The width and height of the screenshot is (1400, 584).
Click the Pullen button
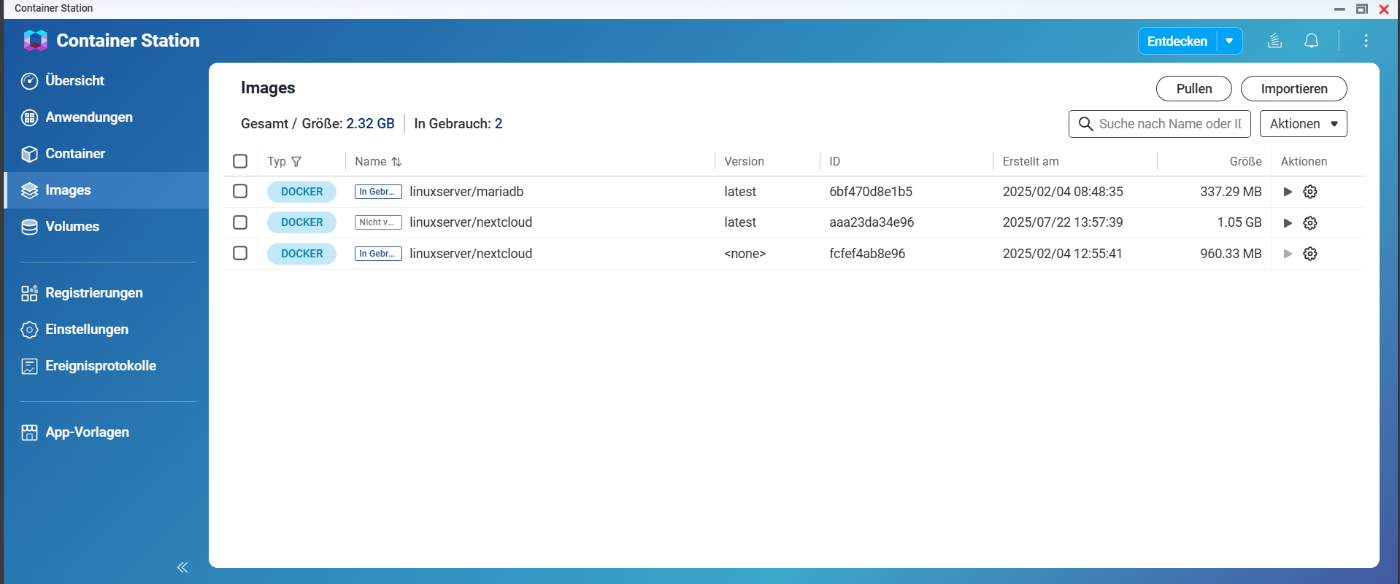click(1193, 89)
